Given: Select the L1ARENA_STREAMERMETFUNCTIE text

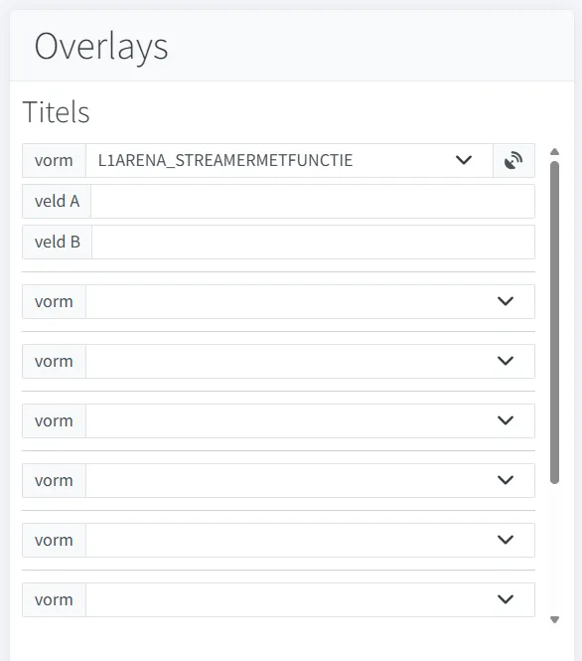Looking at the screenshot, I should click(225, 161).
